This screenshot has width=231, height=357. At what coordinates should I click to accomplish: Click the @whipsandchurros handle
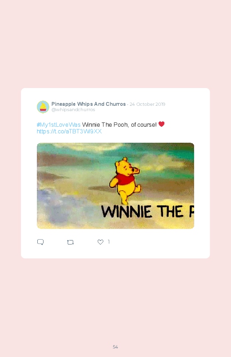coord(73,109)
